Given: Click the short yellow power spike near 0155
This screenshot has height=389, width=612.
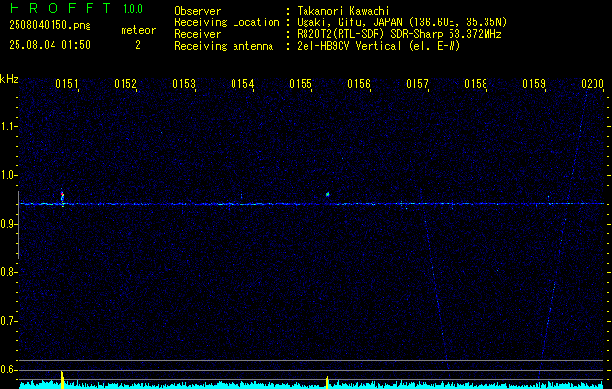Looking at the screenshot, I should point(327,382).
